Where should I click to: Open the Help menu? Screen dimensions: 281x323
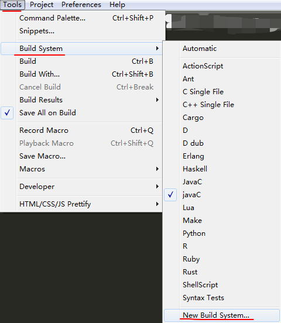pyautogui.click(x=117, y=5)
